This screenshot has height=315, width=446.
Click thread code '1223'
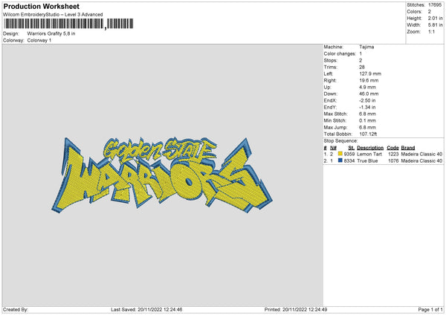pos(393,154)
